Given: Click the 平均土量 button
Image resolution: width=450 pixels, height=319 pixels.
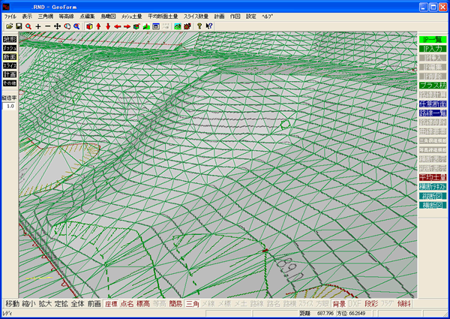Looking at the screenshot, I should (433, 177).
